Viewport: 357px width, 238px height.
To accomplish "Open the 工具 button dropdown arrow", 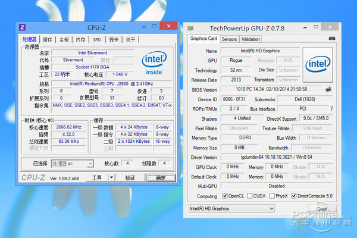I will [111, 177].
